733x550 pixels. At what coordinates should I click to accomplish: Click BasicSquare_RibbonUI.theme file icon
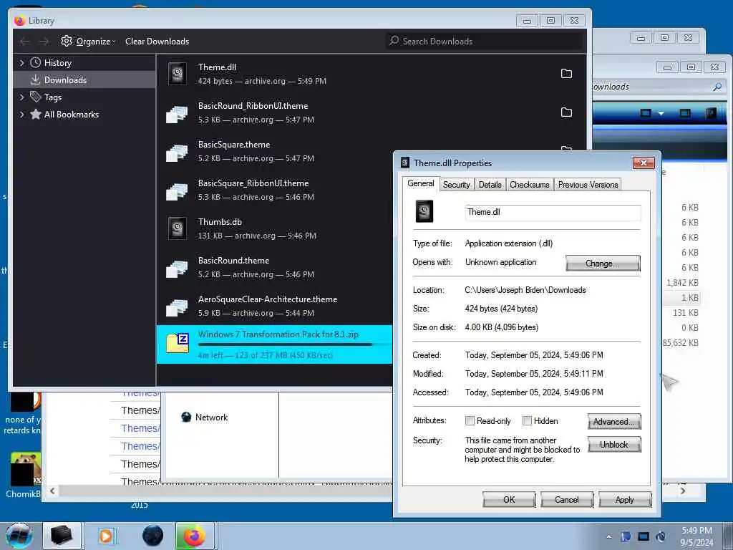coord(178,190)
